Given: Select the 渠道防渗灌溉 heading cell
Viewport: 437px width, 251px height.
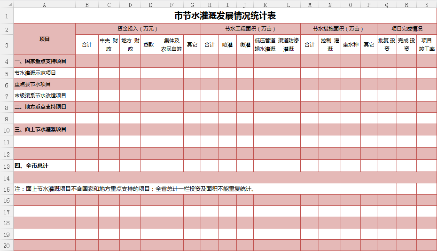Looking at the screenshot, I should (x=289, y=45).
